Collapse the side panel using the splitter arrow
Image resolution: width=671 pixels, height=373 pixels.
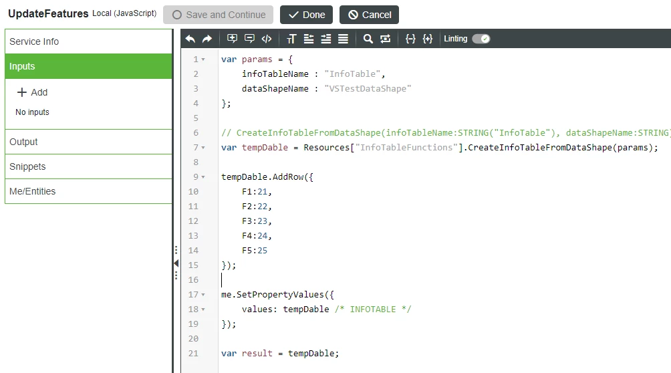point(176,263)
